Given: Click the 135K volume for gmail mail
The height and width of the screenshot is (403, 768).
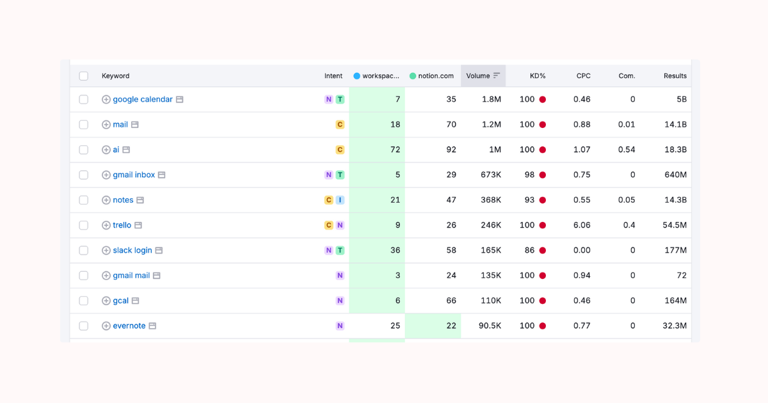Looking at the screenshot, I should click(491, 276).
